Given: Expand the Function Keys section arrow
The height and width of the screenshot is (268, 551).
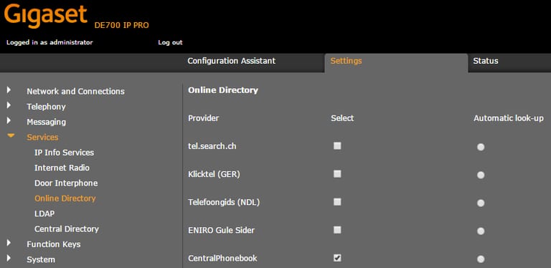Looking at the screenshot, I should 9,243.
